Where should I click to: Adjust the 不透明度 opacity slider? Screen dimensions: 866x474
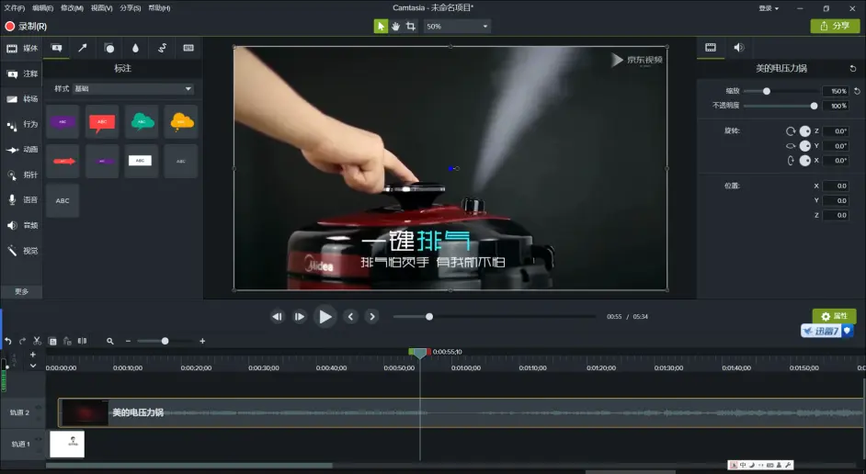click(x=814, y=106)
